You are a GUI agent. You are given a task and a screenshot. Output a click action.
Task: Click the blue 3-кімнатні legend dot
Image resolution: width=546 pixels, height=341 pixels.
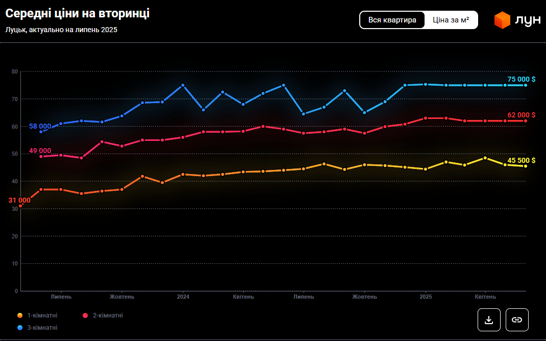point(20,328)
